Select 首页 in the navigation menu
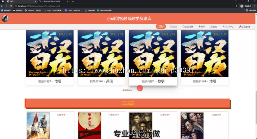Viewport: 257px width, 139px height. tap(160, 26)
